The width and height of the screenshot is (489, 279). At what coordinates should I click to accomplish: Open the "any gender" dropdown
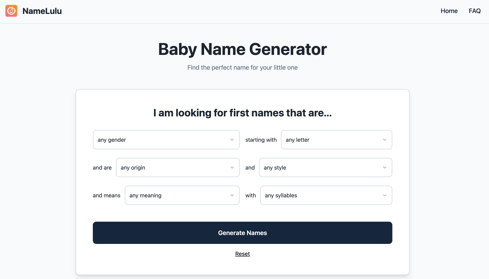click(166, 140)
